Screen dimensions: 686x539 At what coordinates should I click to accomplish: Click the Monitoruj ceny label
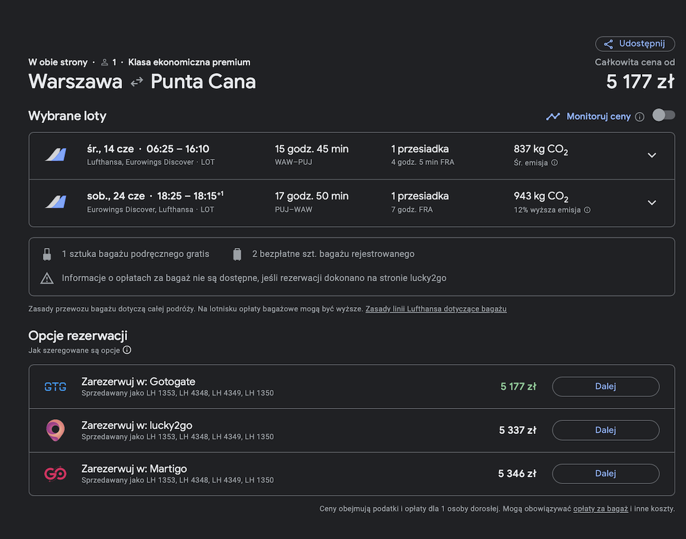[x=599, y=117]
